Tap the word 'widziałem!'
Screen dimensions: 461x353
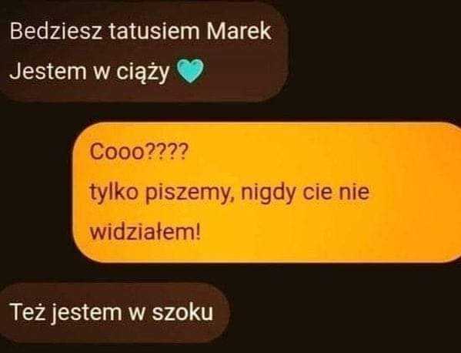pos(145,232)
